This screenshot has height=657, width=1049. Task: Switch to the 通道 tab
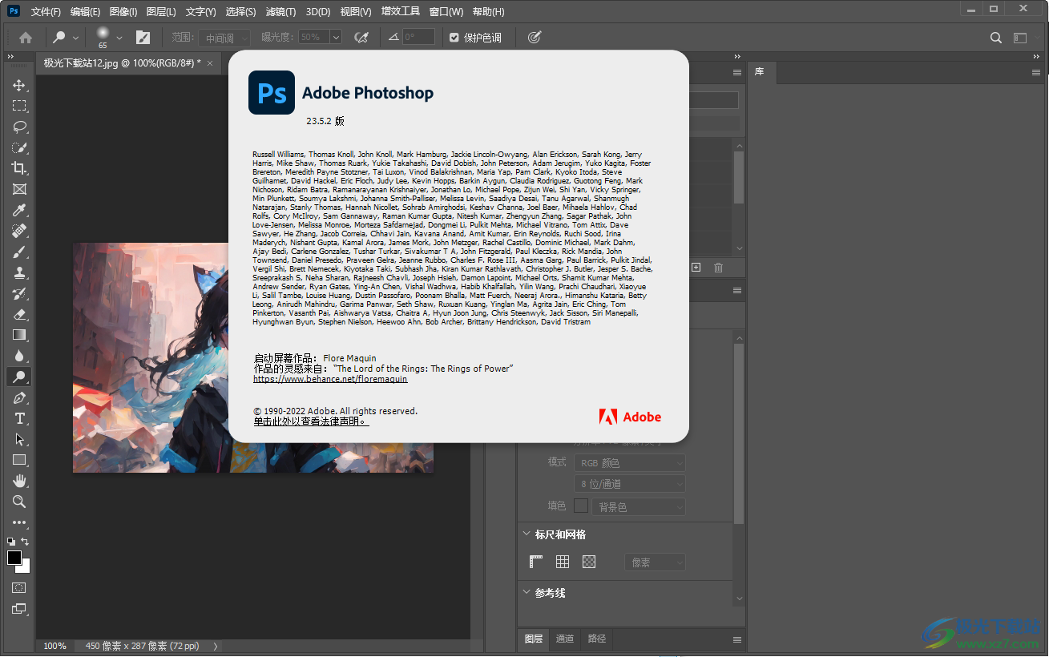[565, 639]
